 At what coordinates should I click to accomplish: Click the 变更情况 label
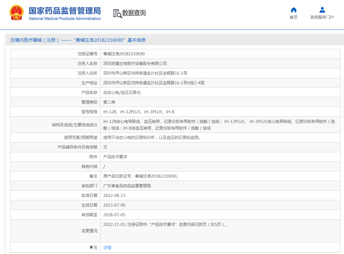(89, 231)
